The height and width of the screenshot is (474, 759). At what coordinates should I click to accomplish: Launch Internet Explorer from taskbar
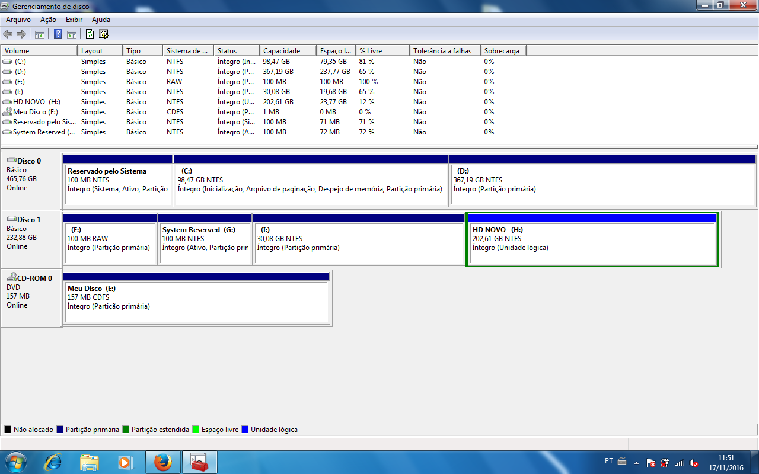[x=53, y=462]
